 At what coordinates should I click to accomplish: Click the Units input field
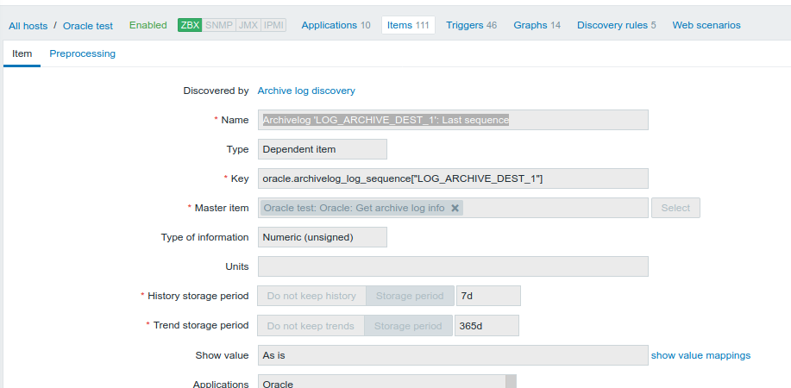tap(453, 266)
